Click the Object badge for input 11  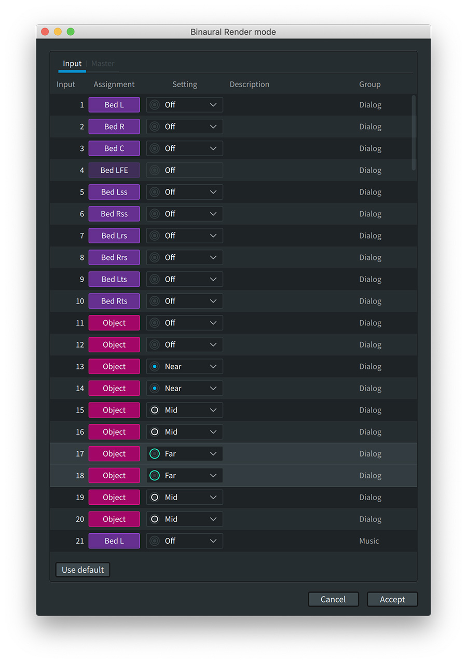[x=114, y=323]
